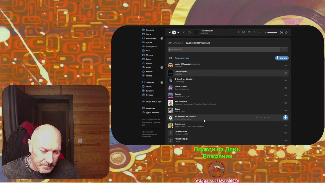This screenshot has width=325, height=183.
Task: Open Друзья in sidebar
Action: pos(147,42)
